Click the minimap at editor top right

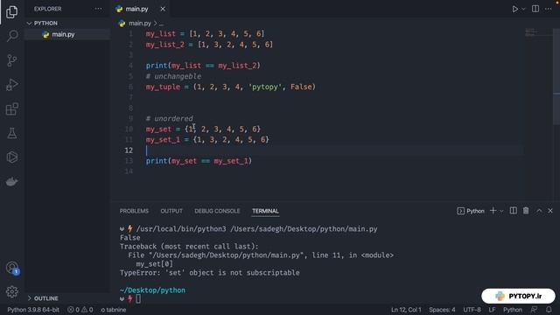coord(537,33)
